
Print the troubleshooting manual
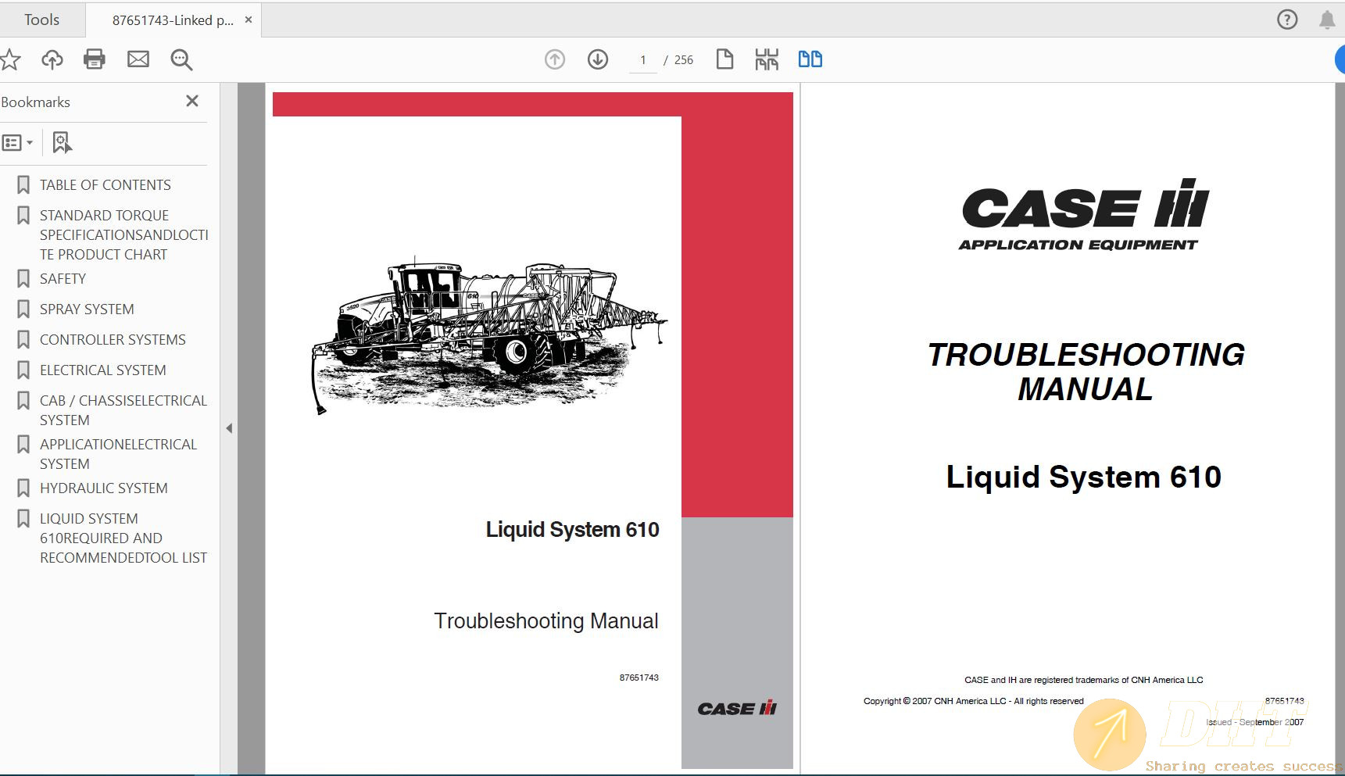click(95, 59)
